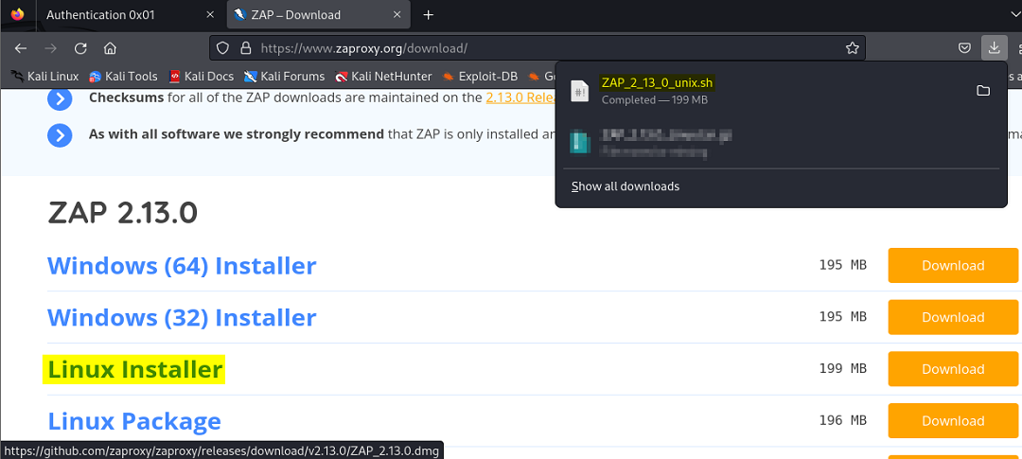Click the Firefox logo icon
The image size is (1022, 459).
tap(17, 13)
